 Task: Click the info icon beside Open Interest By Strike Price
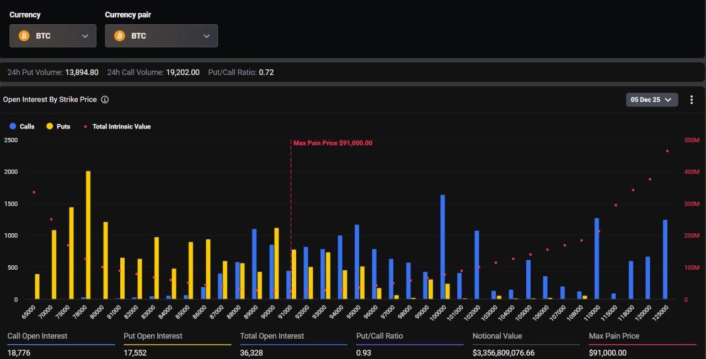point(105,100)
